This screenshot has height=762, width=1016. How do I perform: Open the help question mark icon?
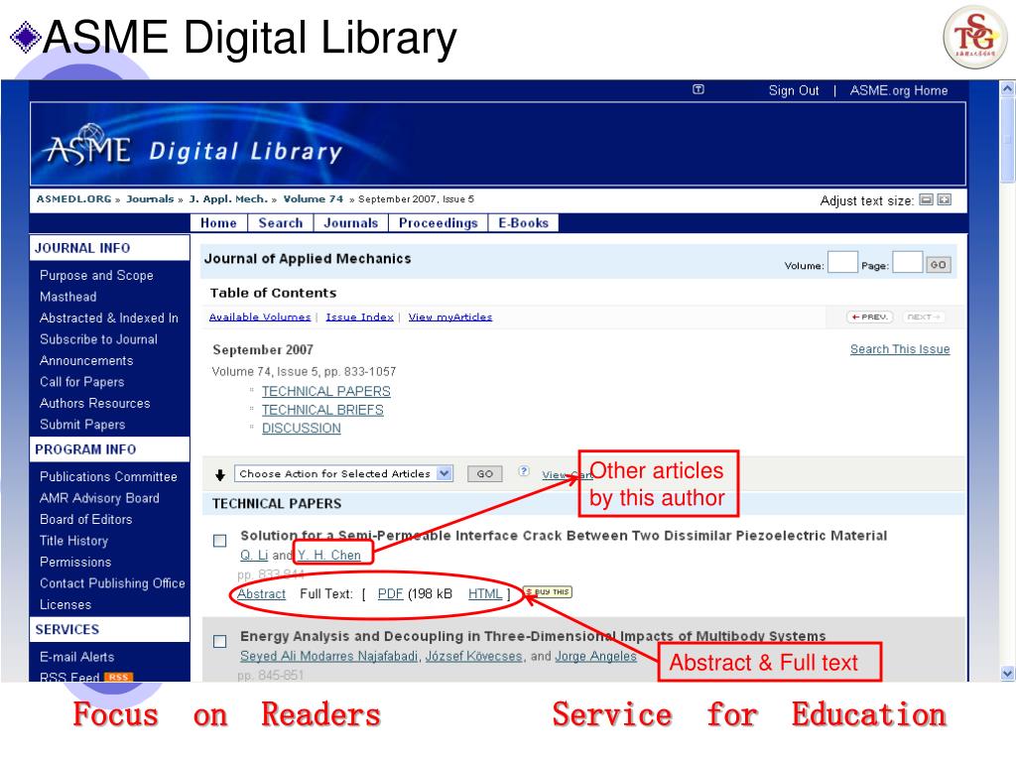tap(524, 471)
